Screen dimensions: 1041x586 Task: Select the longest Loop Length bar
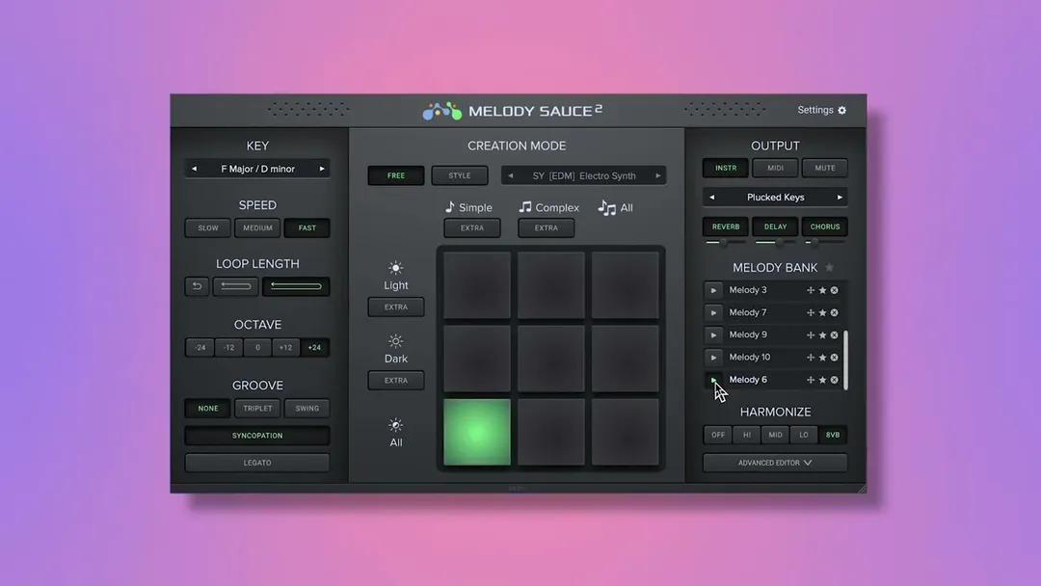tap(294, 286)
